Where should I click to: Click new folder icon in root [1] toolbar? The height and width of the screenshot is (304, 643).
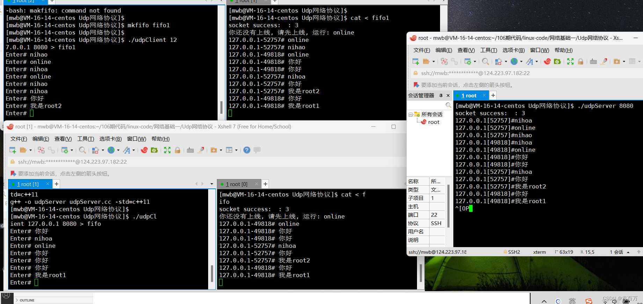(x=214, y=150)
